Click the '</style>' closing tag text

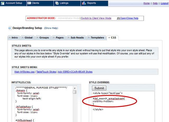[x=98, y=109]
